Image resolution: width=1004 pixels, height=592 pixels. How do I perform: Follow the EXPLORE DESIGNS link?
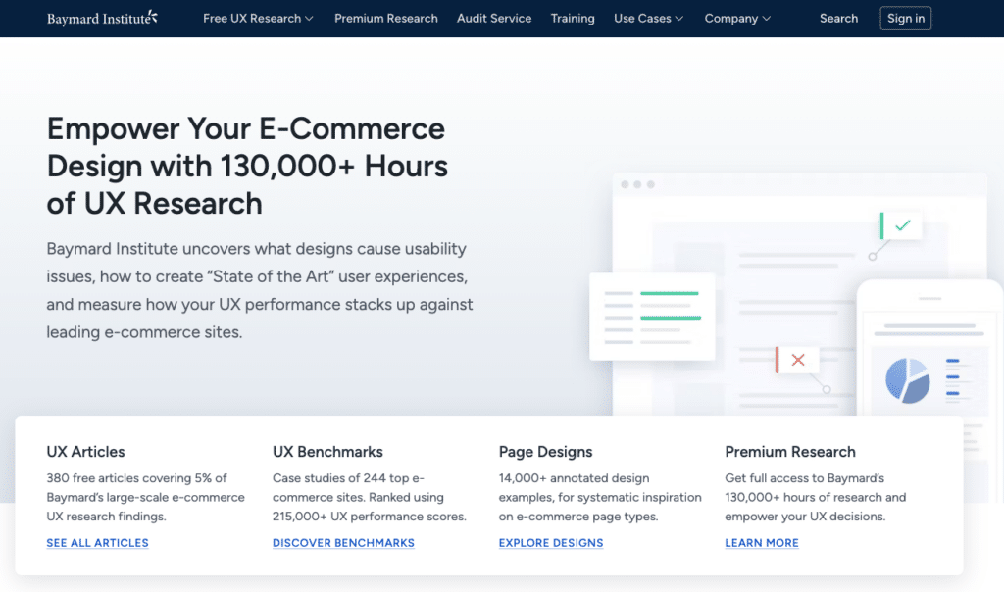(x=551, y=543)
